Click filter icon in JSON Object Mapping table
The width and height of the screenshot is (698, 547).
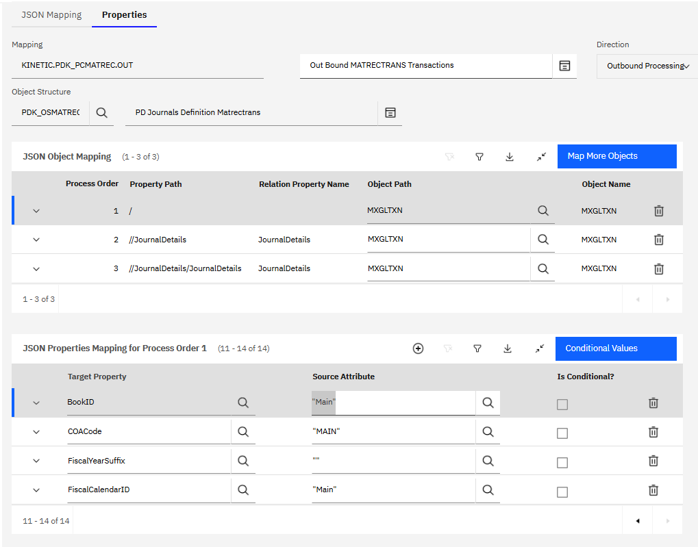click(479, 157)
